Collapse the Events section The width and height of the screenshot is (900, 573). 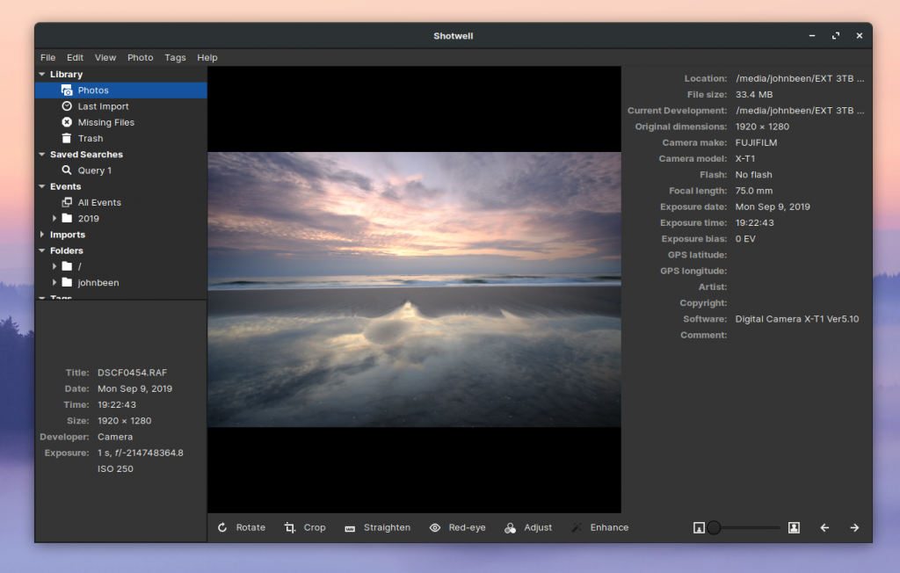(x=42, y=186)
